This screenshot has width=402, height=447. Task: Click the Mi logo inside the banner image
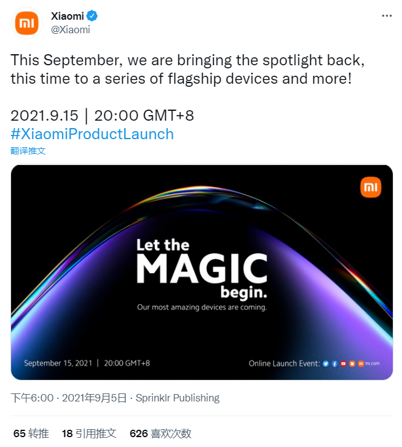click(371, 187)
